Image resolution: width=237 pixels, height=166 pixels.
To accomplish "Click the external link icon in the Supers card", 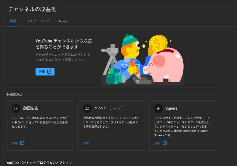I will click(165, 143).
